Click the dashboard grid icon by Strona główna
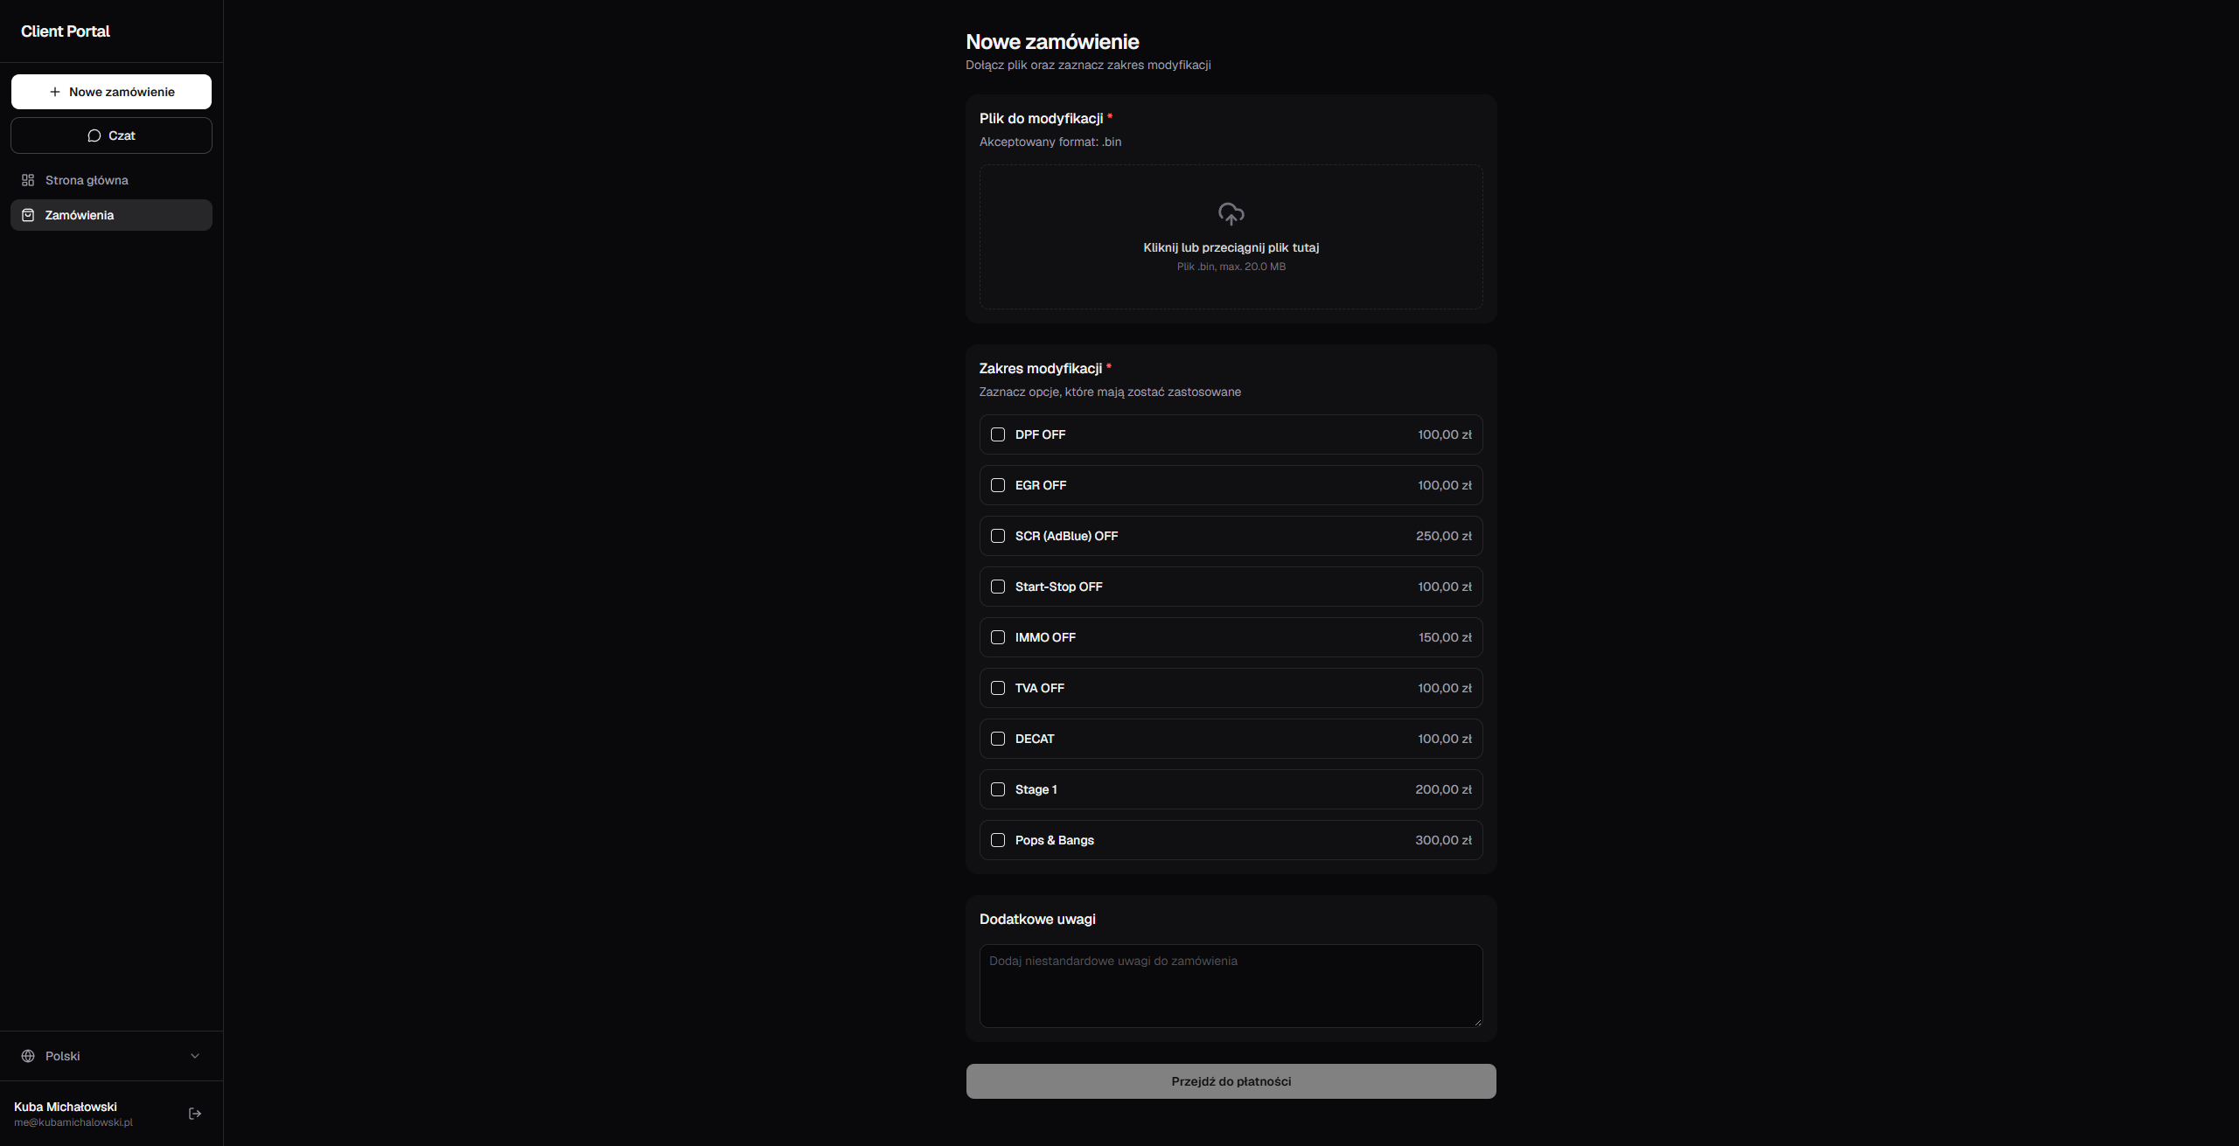The width and height of the screenshot is (2239, 1146). [28, 180]
